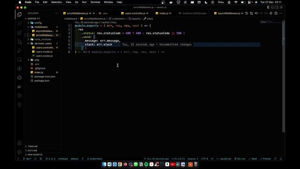Screen dimensions: 300x169
Task: Click the exports breadcrumb item
Action: pyautogui.click(x=136, y=19)
